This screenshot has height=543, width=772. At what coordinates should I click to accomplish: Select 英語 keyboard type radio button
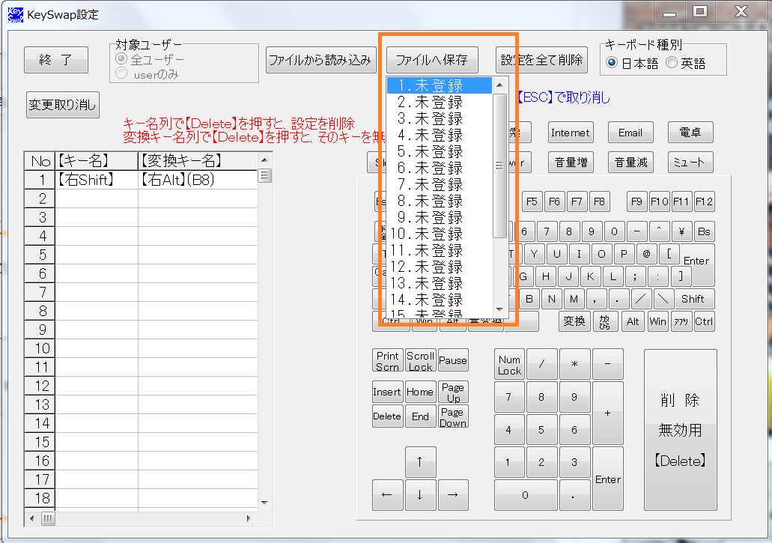tap(672, 64)
